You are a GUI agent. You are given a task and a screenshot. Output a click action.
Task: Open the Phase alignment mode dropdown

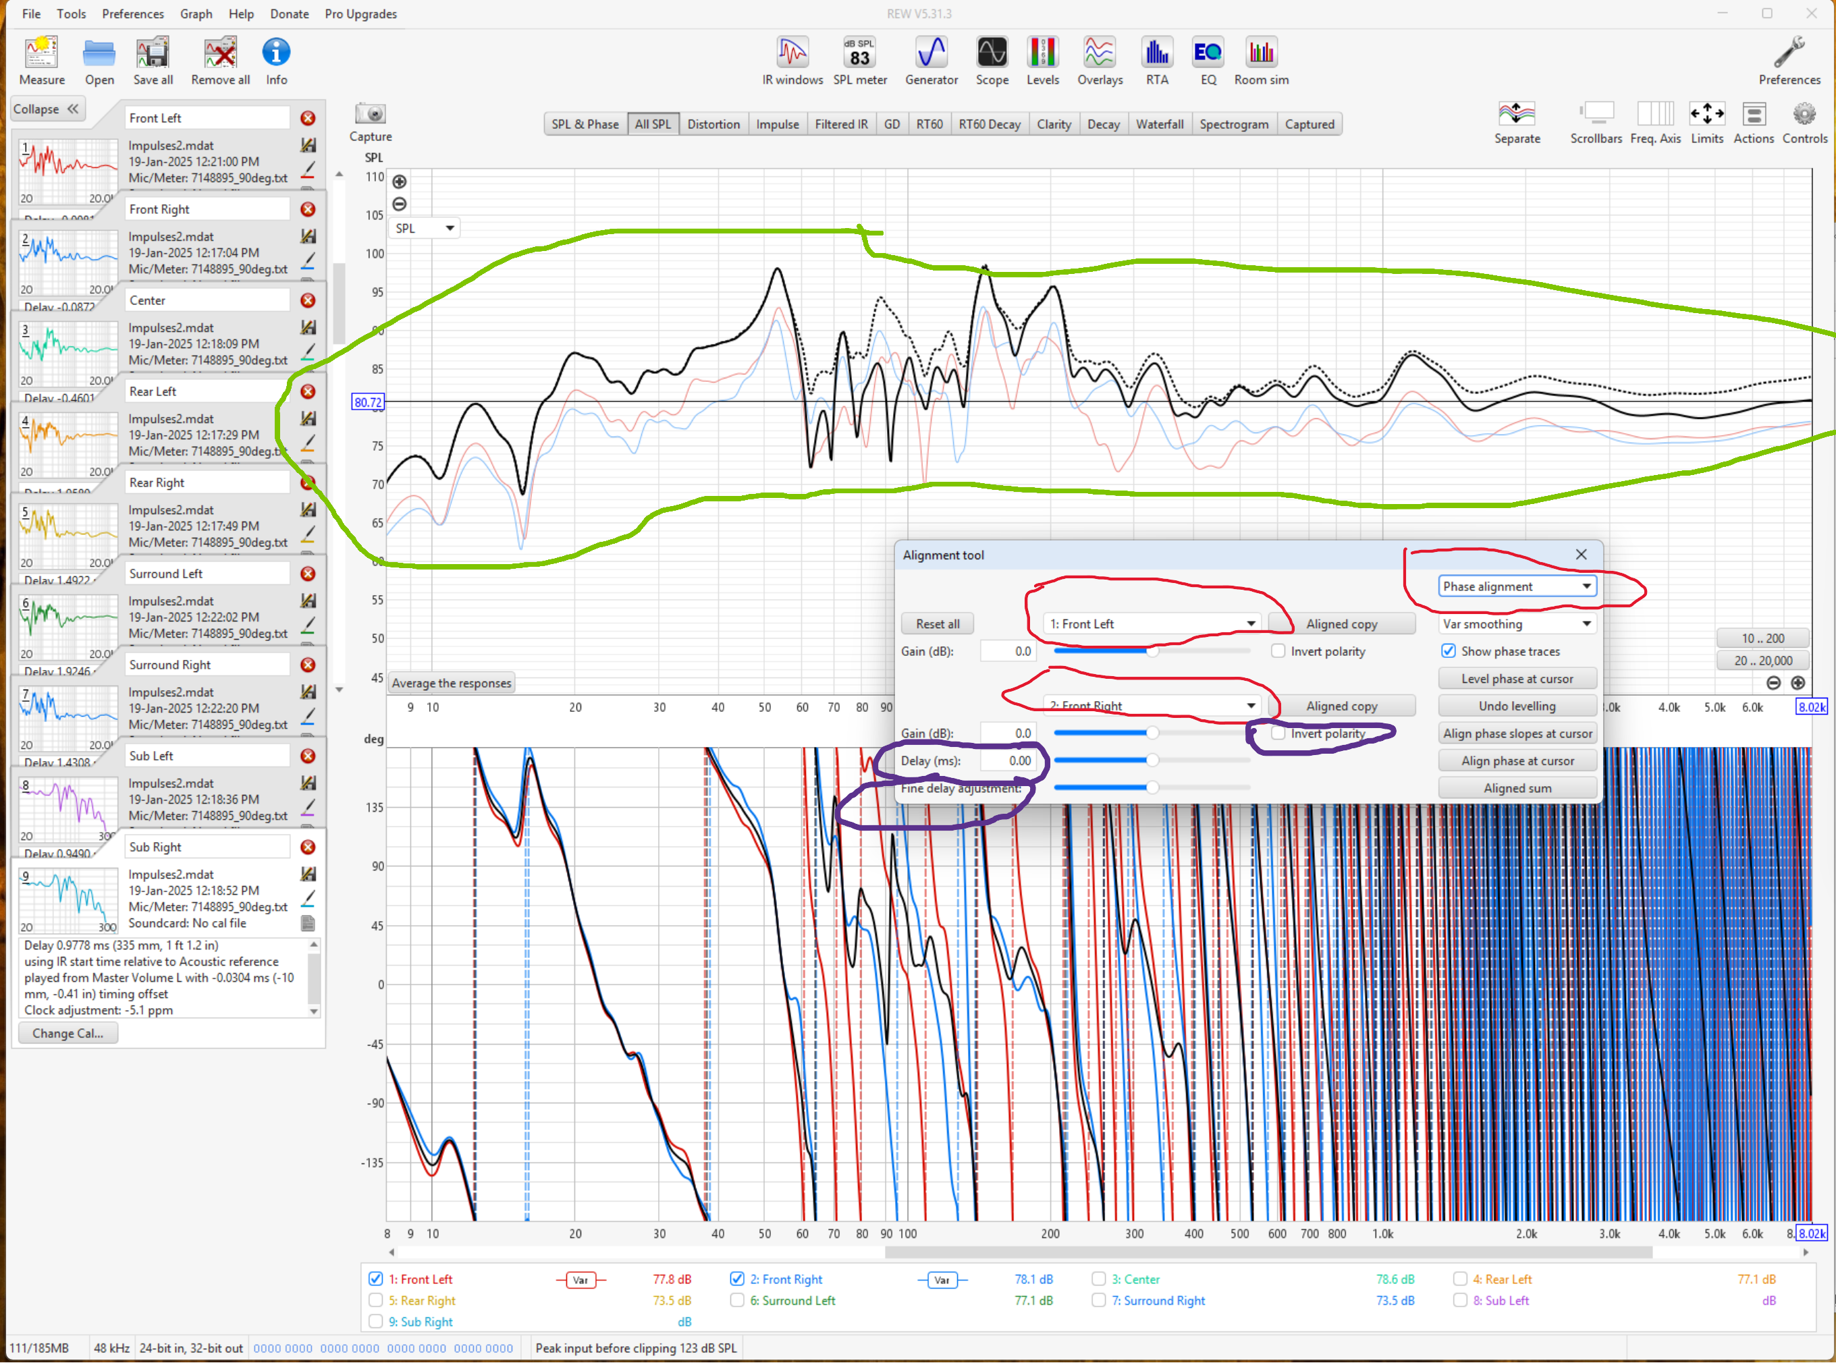tap(1516, 586)
